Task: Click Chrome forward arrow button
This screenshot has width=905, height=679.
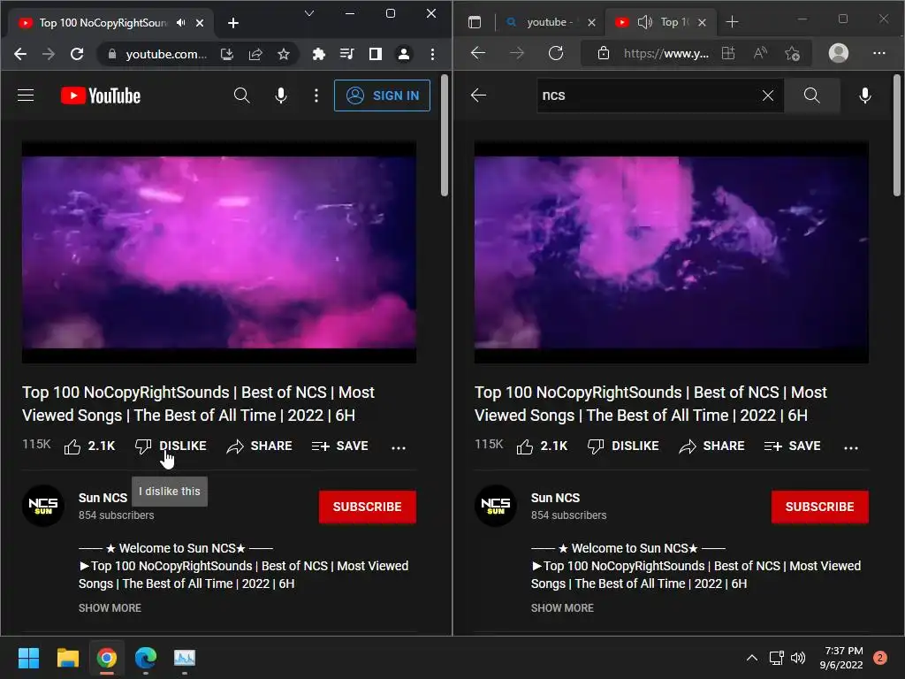Action: point(49,54)
